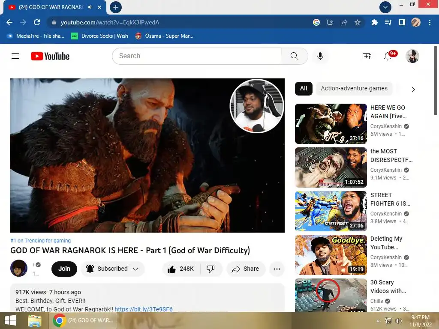This screenshot has height=329, width=439.
Task: Search with voice microphone icon
Action: coord(320,56)
